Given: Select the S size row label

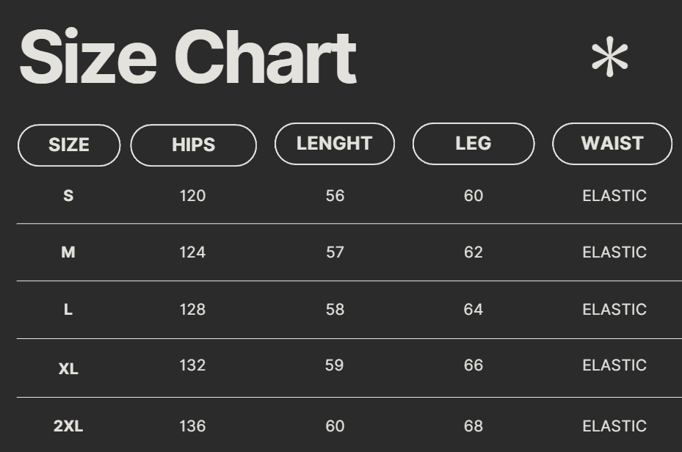Looking at the screenshot, I should [68, 196].
